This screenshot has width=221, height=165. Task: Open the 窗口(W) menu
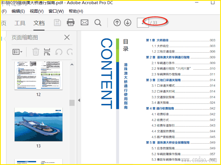coord(56,11)
